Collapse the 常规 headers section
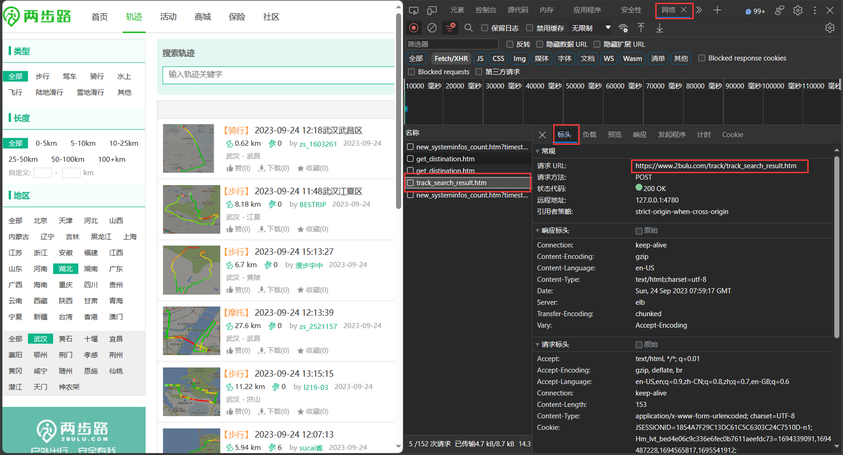This screenshot has height=455, width=843. [538, 151]
